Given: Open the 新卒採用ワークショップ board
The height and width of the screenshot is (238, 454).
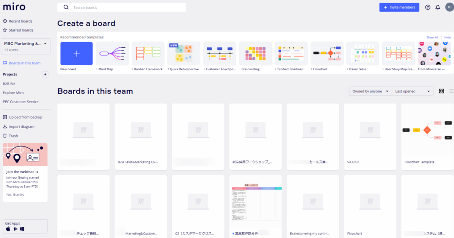Looking at the screenshot, I should (x=255, y=137).
